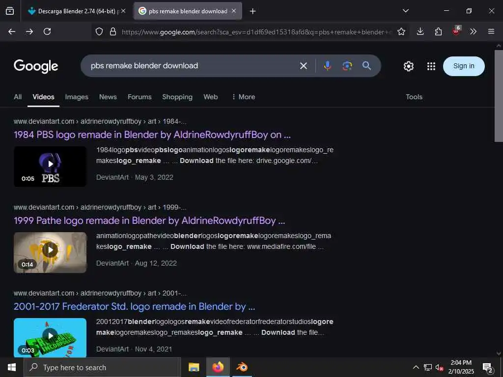Submit search with magnifier icon
The image size is (503, 377).
366,66
